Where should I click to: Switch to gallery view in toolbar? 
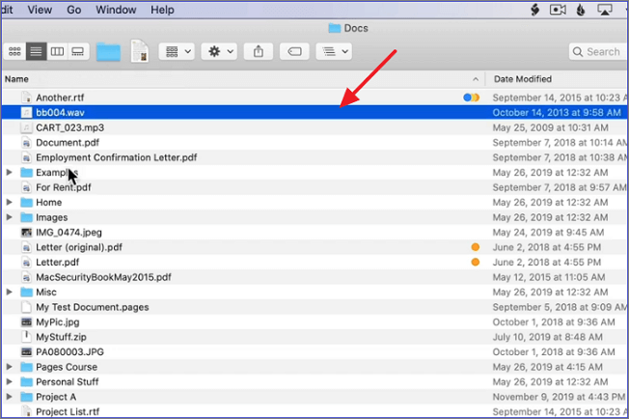[x=78, y=51]
